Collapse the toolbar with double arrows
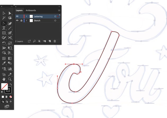The height and width of the screenshot is (118, 167). 12,6
